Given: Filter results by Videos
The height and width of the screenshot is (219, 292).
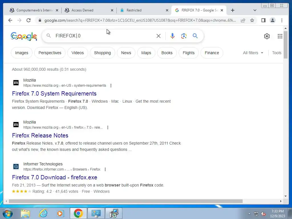Looking at the screenshot, I should click(78, 53).
